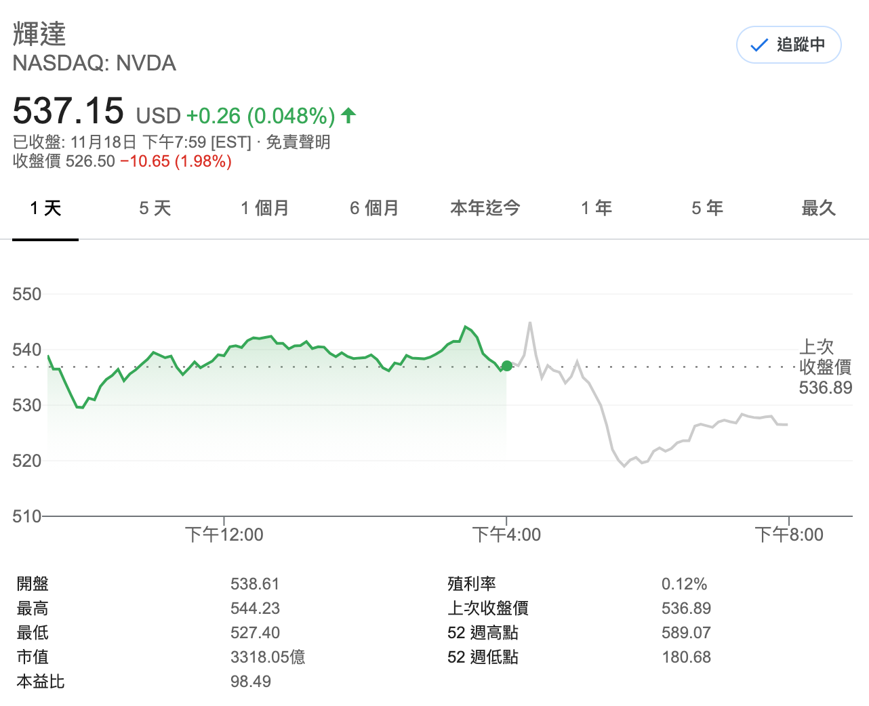Click the 輝達 company name
Image resolution: width=869 pixels, height=706 pixels.
(x=39, y=34)
